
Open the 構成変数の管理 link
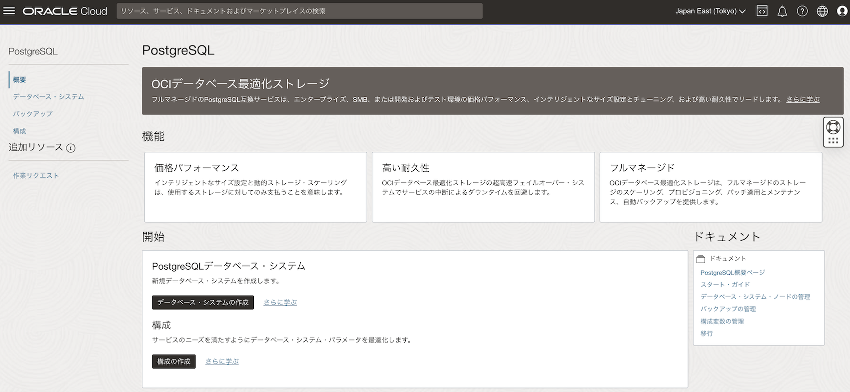pyautogui.click(x=722, y=322)
